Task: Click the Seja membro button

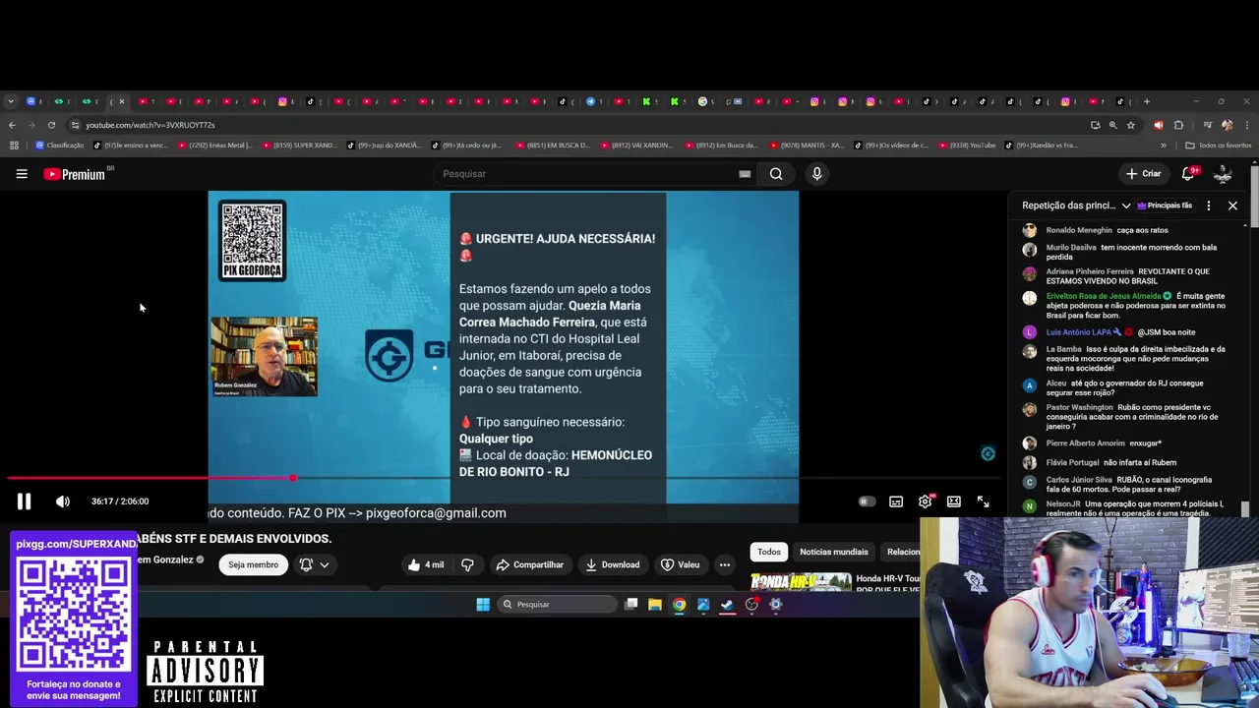Action: point(253,564)
